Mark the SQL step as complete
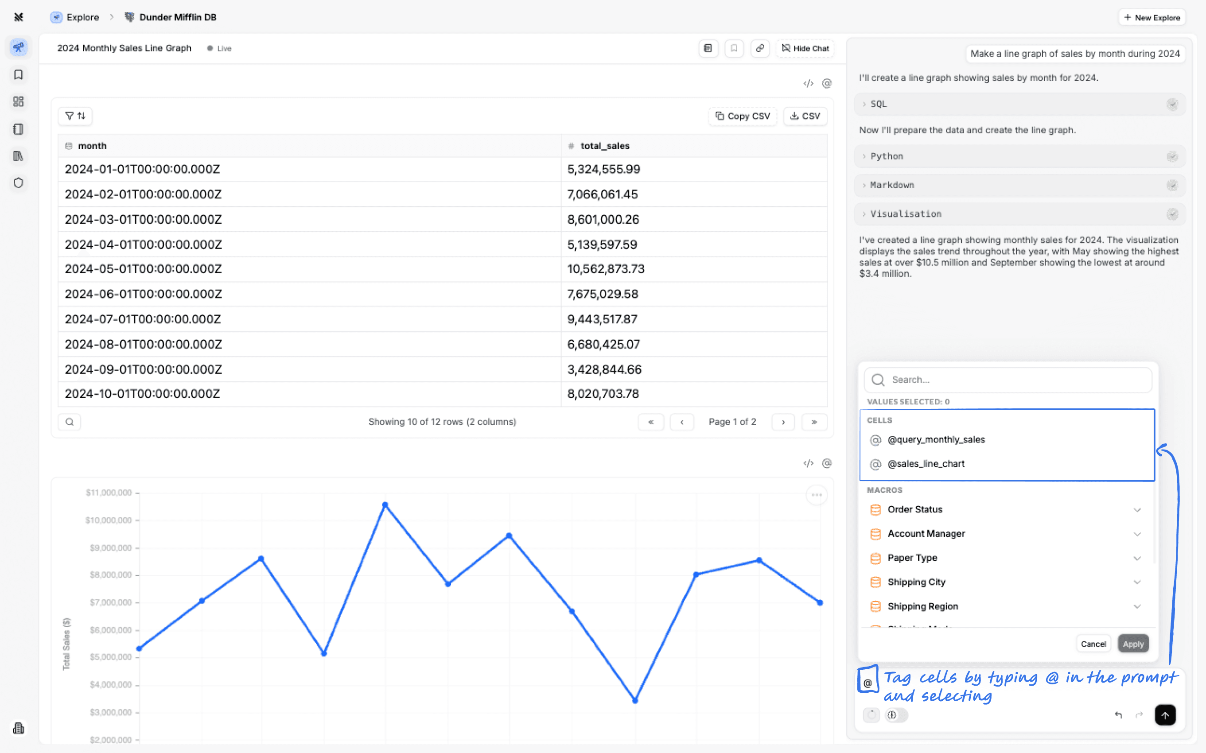 (x=1173, y=104)
